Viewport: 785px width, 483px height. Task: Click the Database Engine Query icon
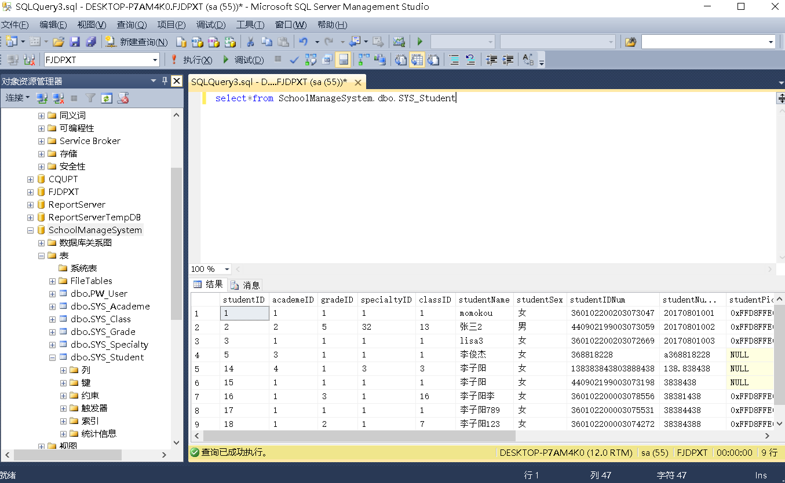point(181,42)
